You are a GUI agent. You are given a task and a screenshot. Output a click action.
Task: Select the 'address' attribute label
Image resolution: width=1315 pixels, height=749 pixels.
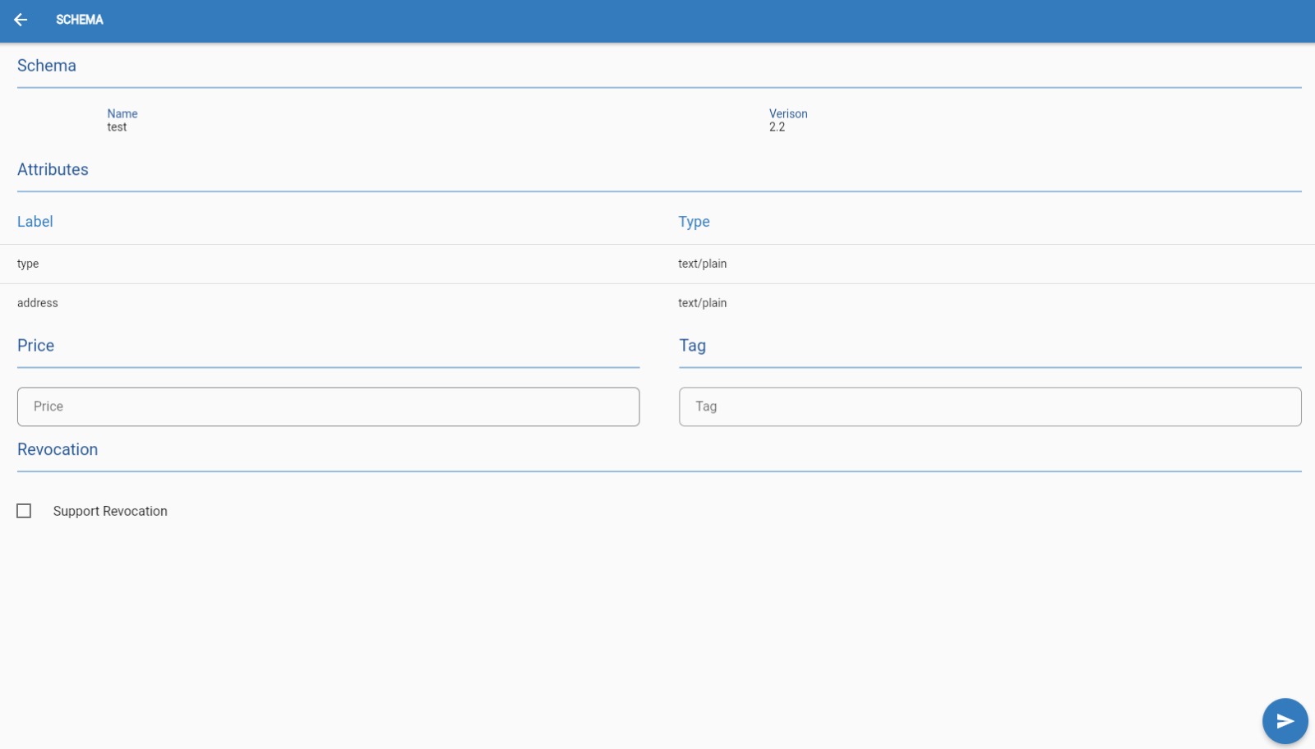[38, 303]
